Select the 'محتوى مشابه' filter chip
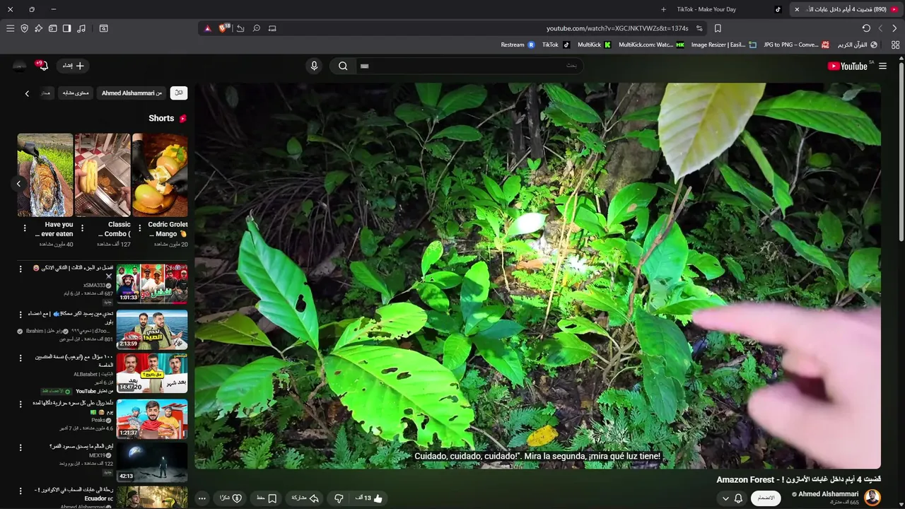Screen dimensions: 905x509 click(x=76, y=93)
